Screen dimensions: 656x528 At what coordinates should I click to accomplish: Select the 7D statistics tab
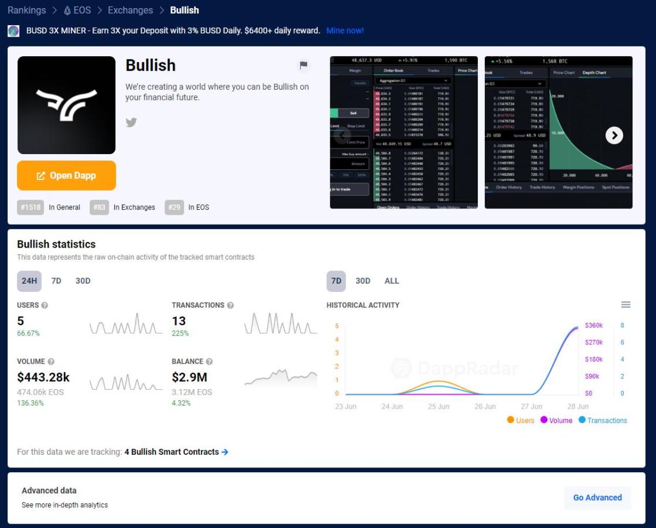pos(56,281)
